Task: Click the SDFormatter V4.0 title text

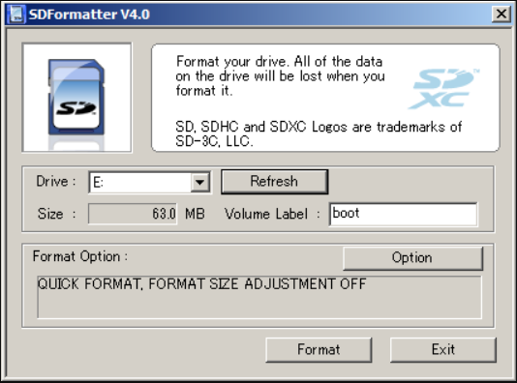Action: 89,15
